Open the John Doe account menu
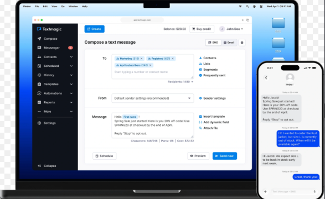325x199 pixels. (x=231, y=29)
